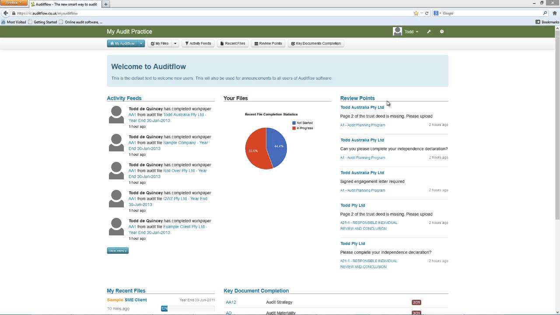Open the Todd Australia Pty Ltd audit file link

[167, 117]
